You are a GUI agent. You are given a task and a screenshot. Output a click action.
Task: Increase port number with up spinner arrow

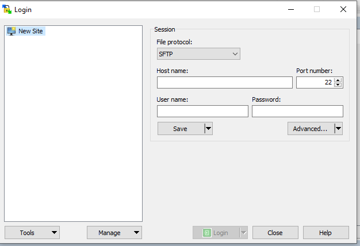(338, 80)
